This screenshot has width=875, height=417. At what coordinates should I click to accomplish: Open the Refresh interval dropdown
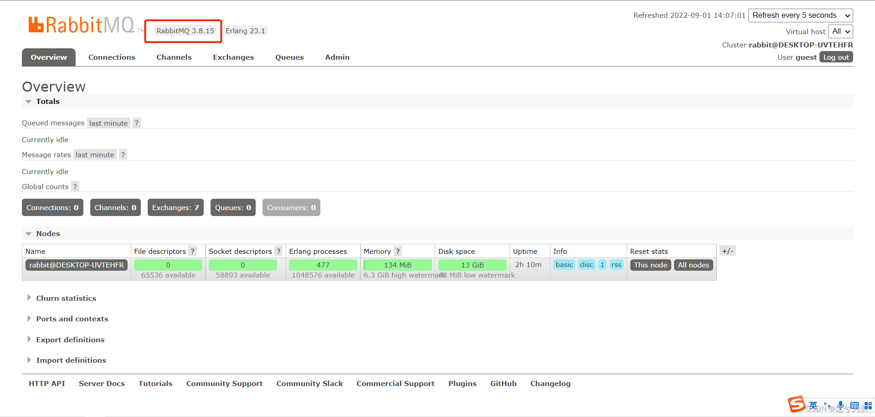click(x=801, y=15)
